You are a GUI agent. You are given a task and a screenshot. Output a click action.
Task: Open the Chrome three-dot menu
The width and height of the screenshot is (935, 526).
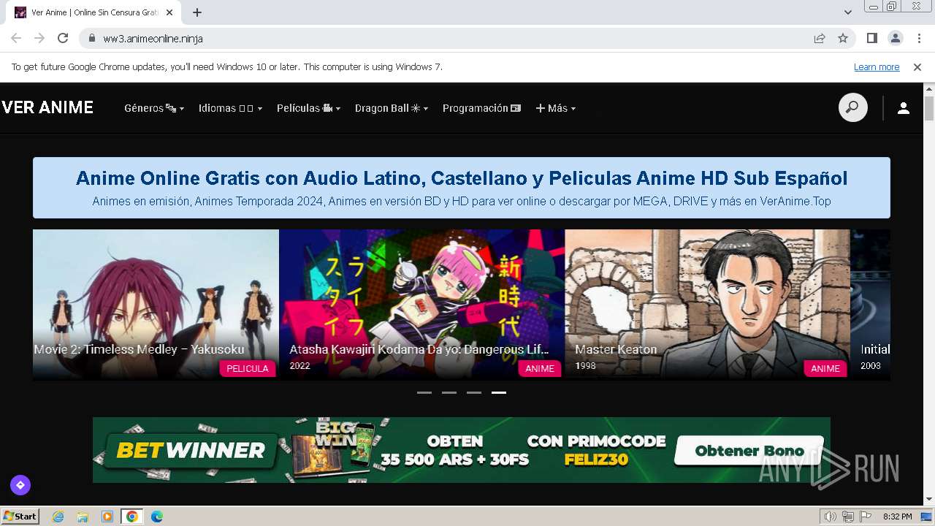(x=919, y=38)
